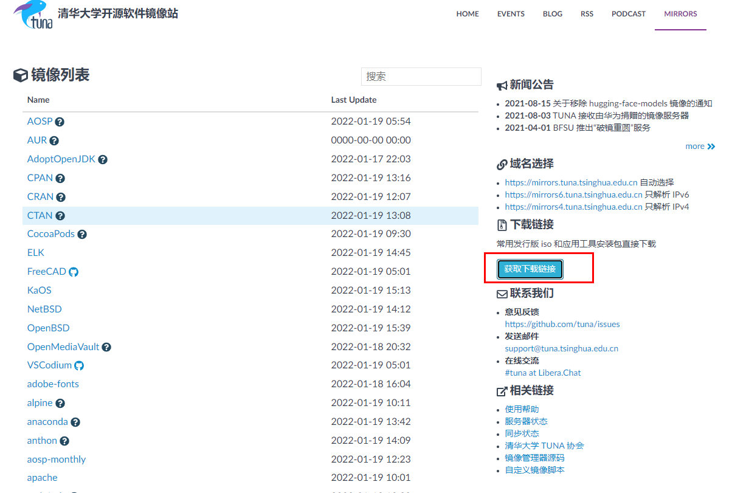Viewport: 732px width, 493px height.
Task: Open the anthon mirror link
Action: pyautogui.click(x=43, y=441)
